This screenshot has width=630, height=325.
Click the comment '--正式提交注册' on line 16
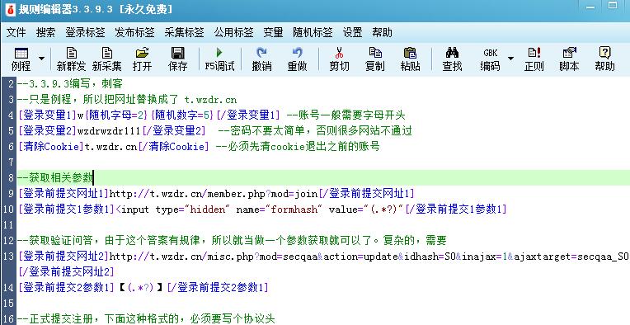(x=146, y=319)
